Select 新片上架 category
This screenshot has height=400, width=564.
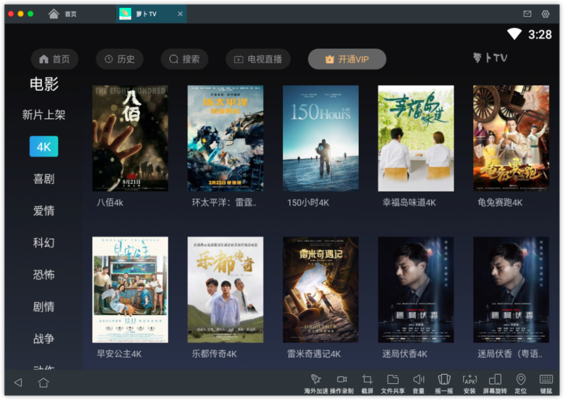tap(43, 114)
